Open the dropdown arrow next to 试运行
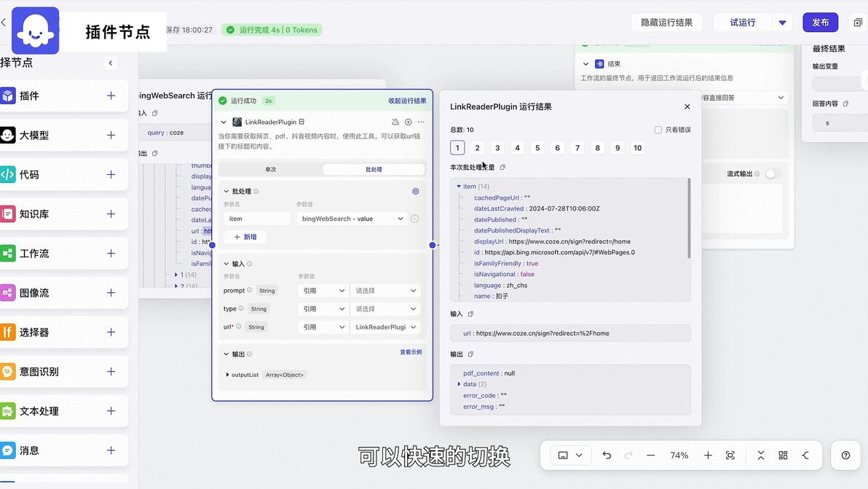The image size is (868, 489). point(782,23)
